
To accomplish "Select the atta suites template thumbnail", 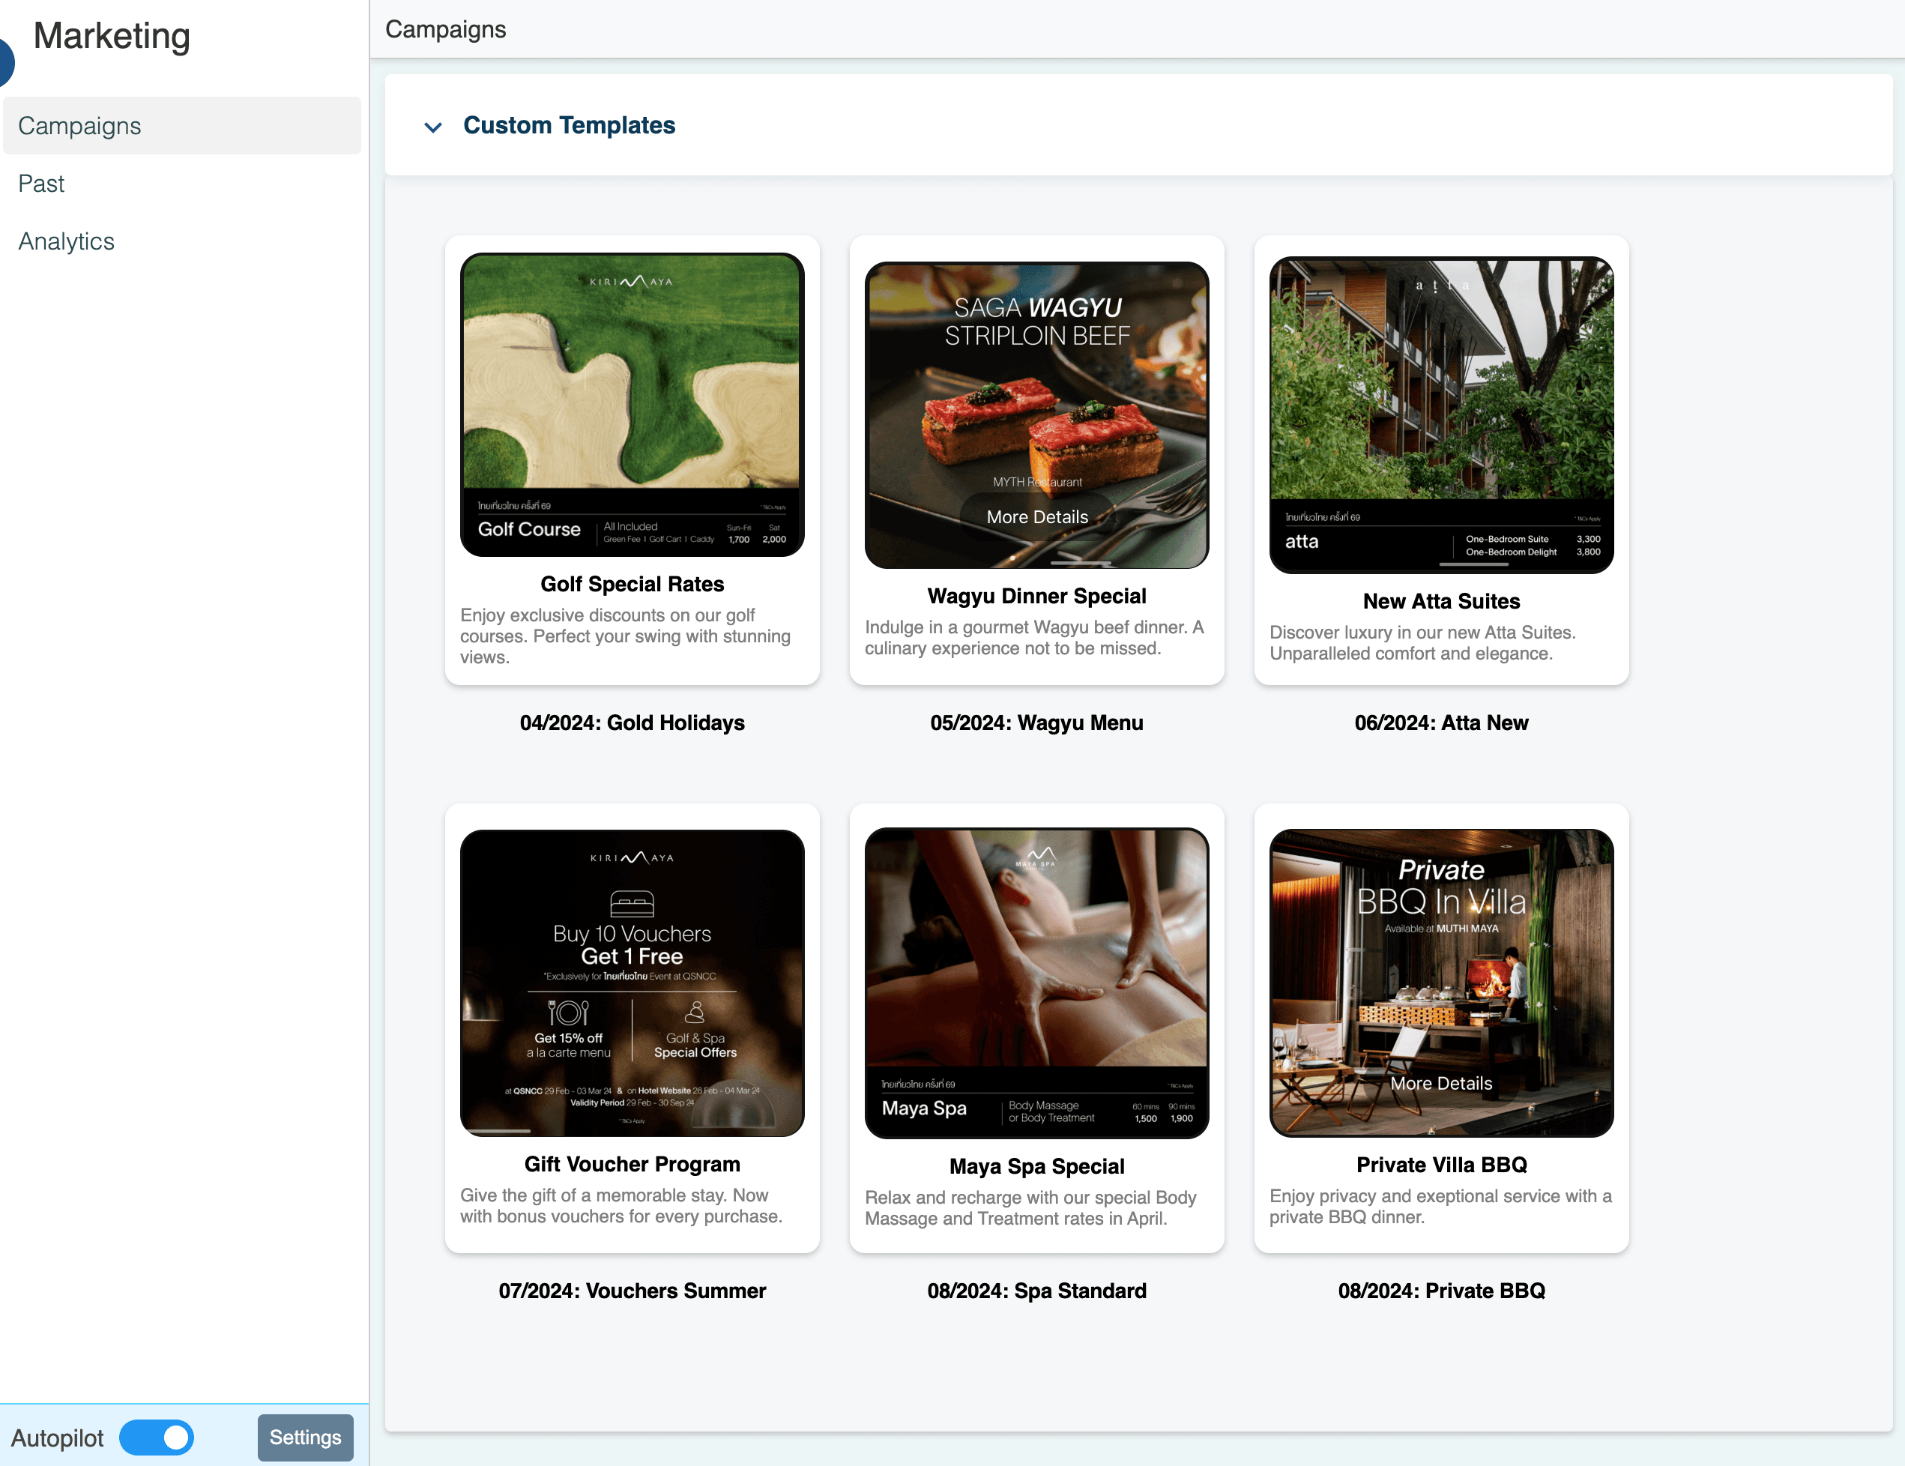I will pyautogui.click(x=1442, y=415).
